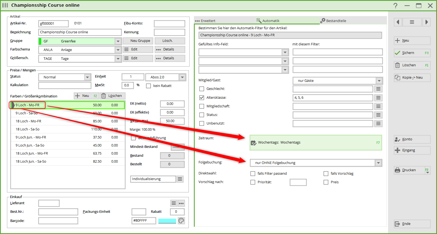Select 9 Loch Jun. - Mo-FR row
437x234 pixels.
click(x=68, y=137)
